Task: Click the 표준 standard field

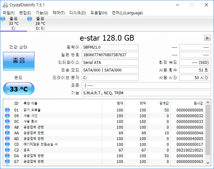Action: pos(146,85)
